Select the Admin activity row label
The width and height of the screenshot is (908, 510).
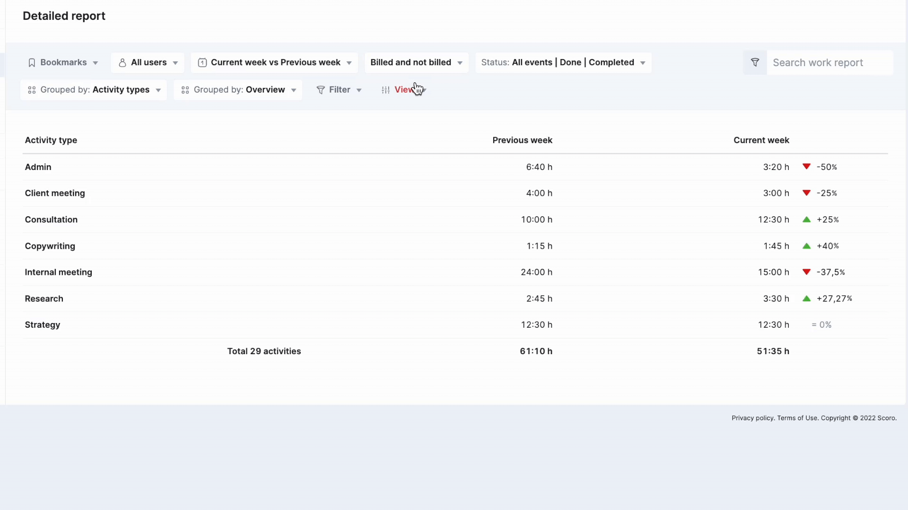tap(38, 167)
